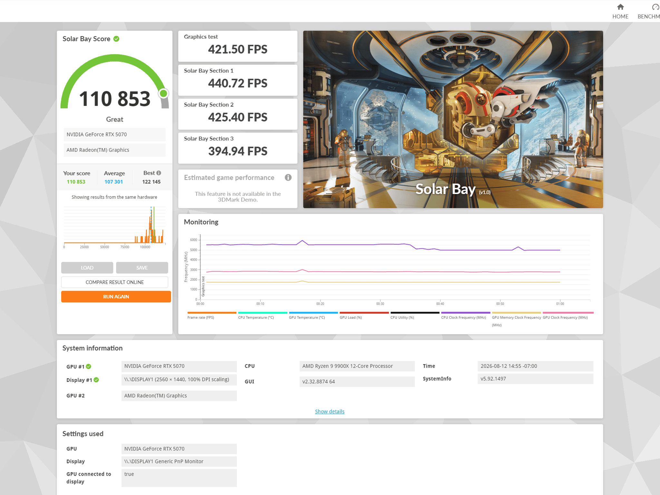Click the Home house icon
Viewport: 660px width, 495px height.
620,7
